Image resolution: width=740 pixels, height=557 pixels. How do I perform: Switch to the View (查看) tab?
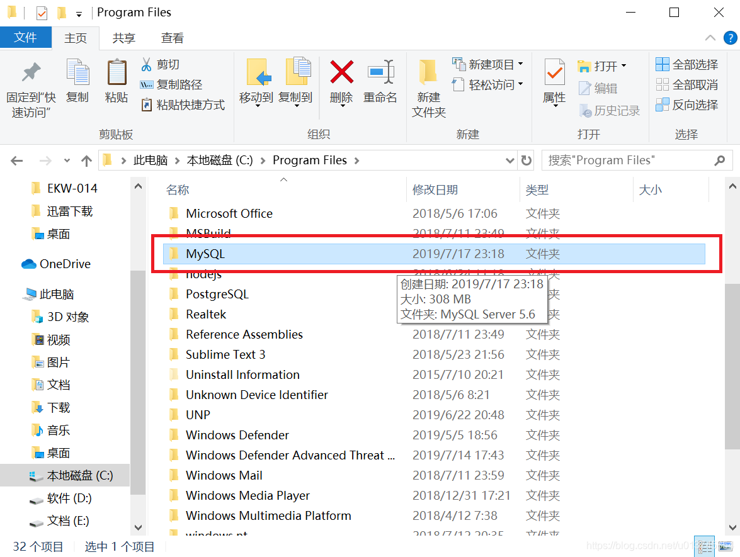173,38
